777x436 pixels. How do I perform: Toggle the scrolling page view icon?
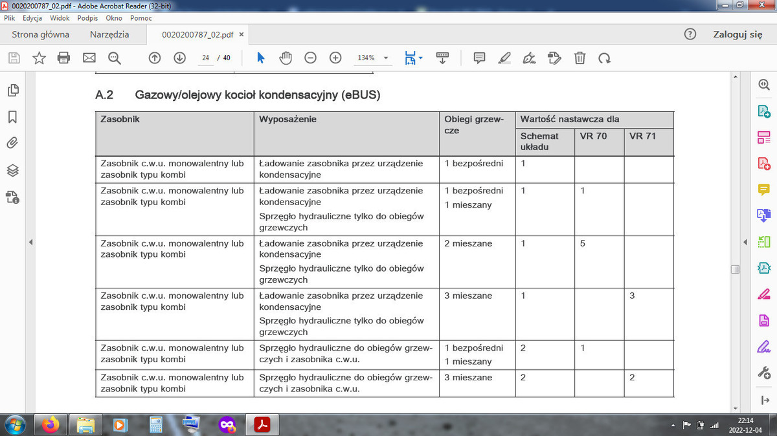coord(442,58)
